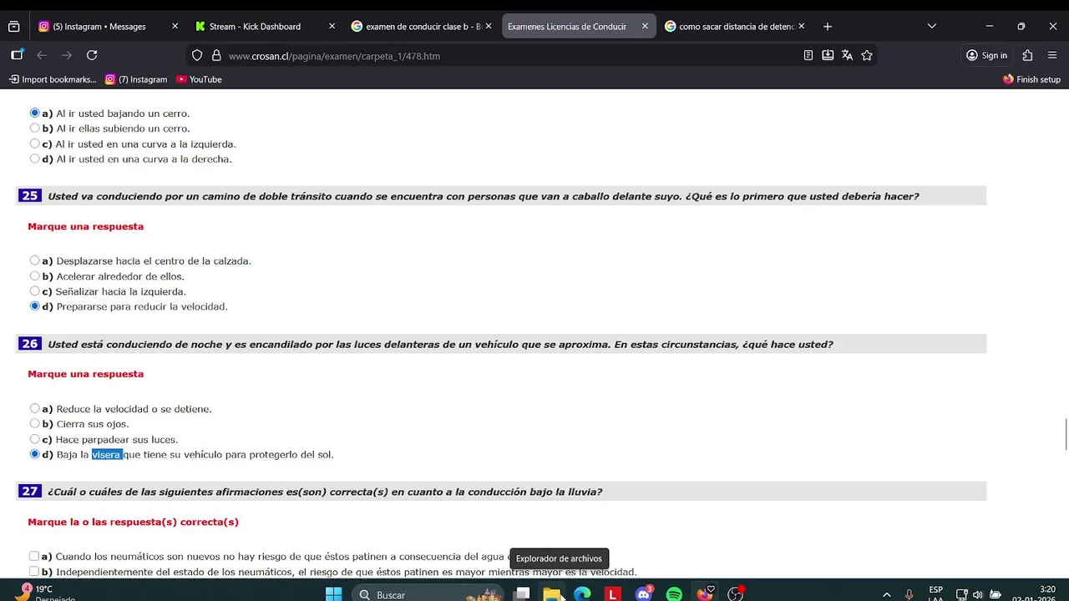The image size is (1069, 601).
Task: Open Task View on the taskbar
Action: pos(522,594)
